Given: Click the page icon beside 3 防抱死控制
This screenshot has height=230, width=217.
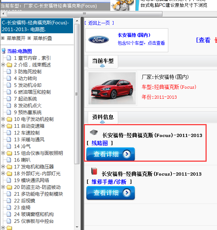Looking at the screenshot, I should pos(9,72).
